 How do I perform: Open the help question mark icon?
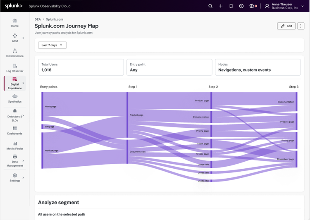[x=241, y=6]
